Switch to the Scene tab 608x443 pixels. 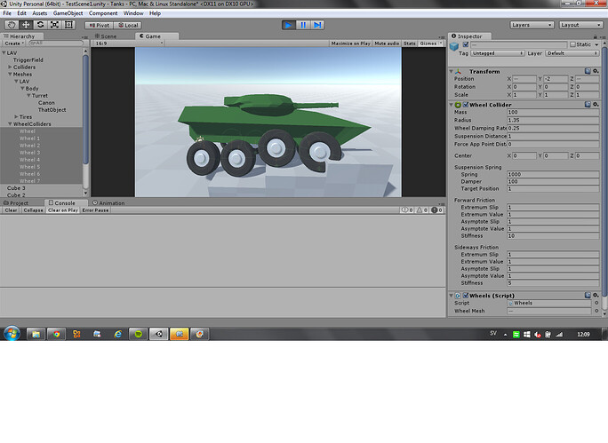106,36
